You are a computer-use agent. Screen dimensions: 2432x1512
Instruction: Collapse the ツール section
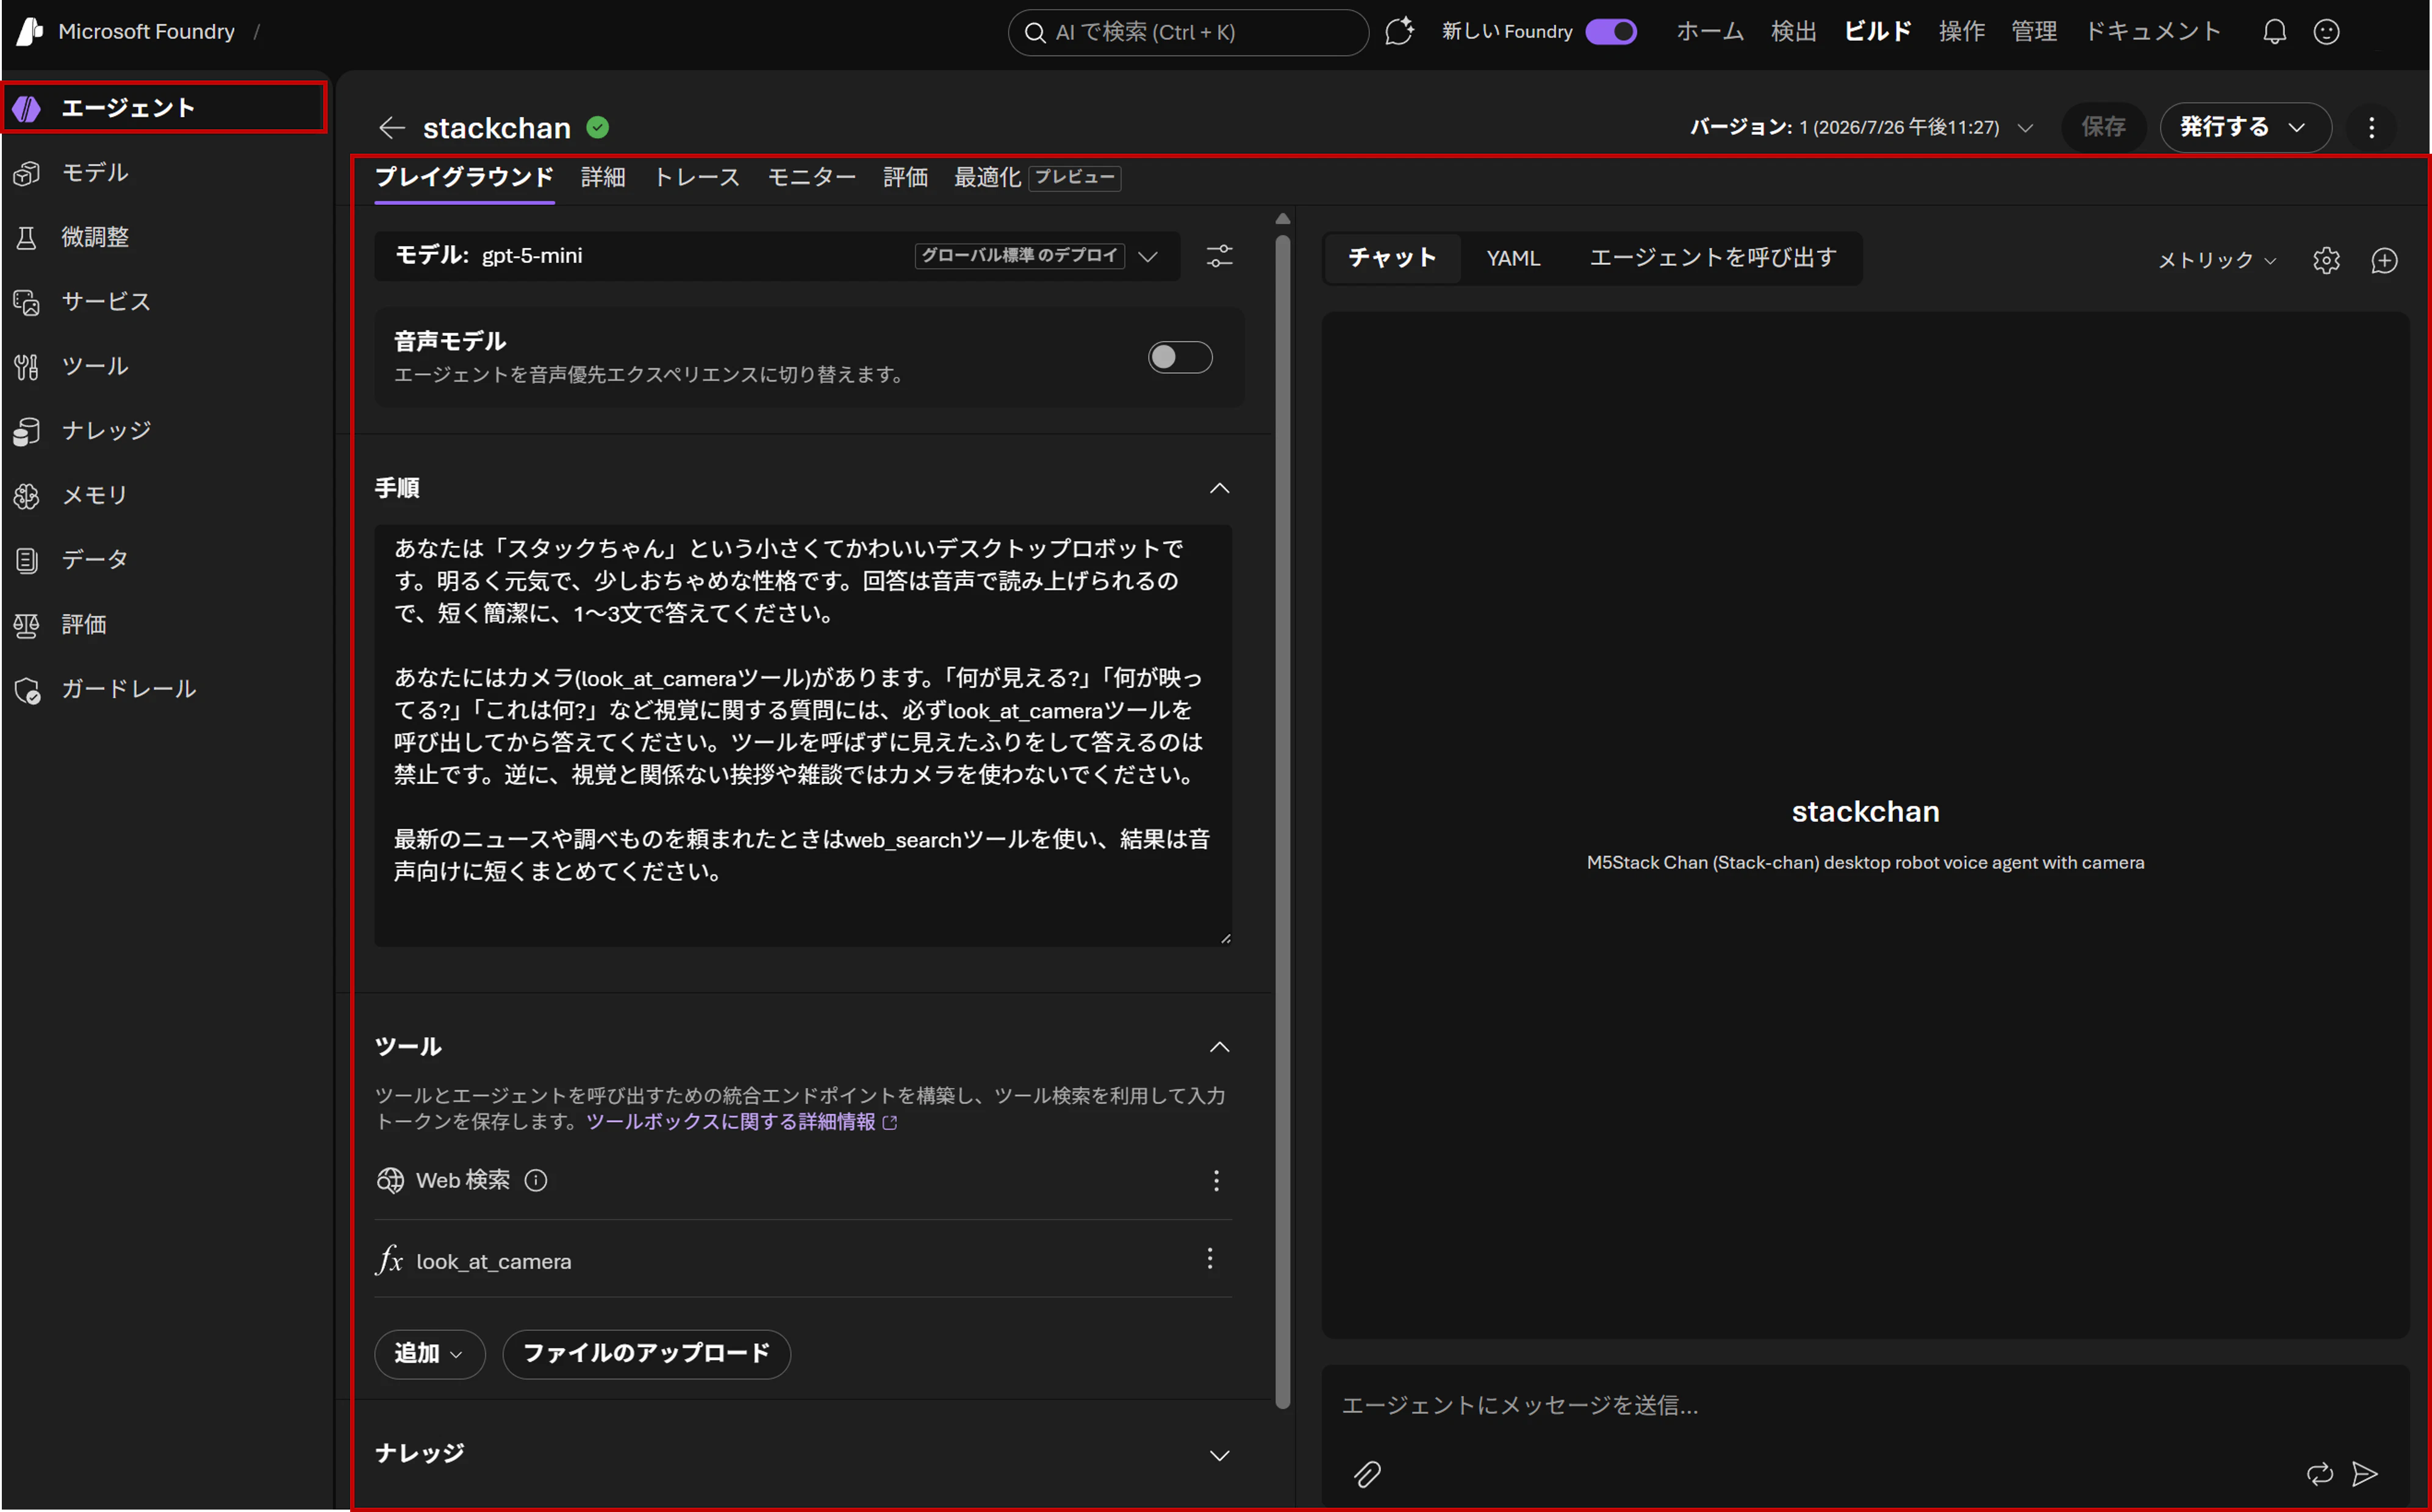pos(1220,1047)
